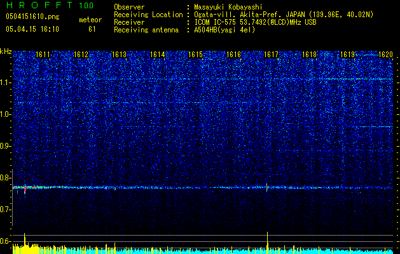Click the red meteor echo at 1617
Image resolution: width=400 pixels, height=254 pixels.
coord(267,187)
